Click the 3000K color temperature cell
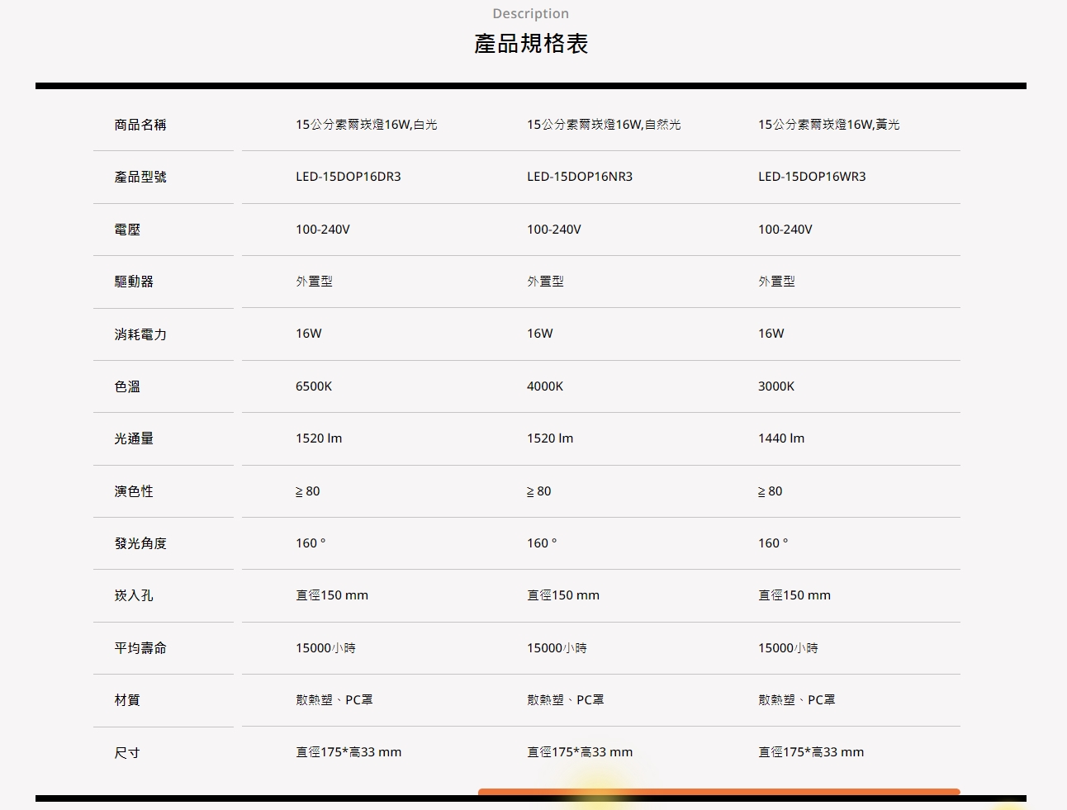1067x810 pixels. [x=776, y=386]
